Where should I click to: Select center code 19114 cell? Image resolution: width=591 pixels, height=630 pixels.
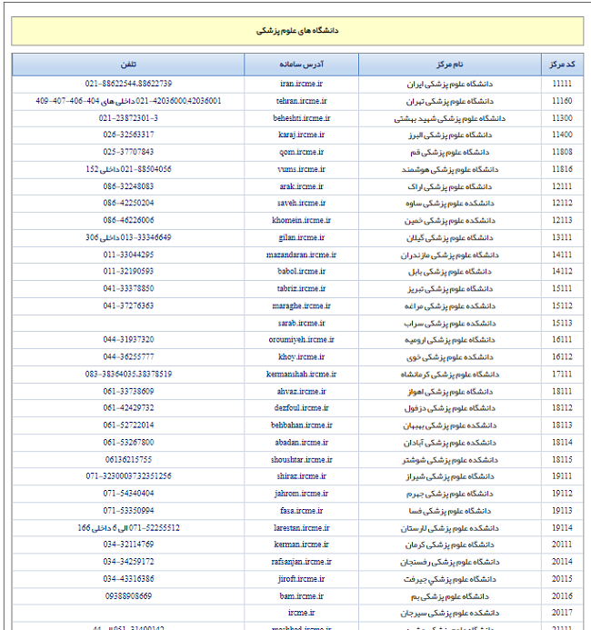(x=562, y=528)
